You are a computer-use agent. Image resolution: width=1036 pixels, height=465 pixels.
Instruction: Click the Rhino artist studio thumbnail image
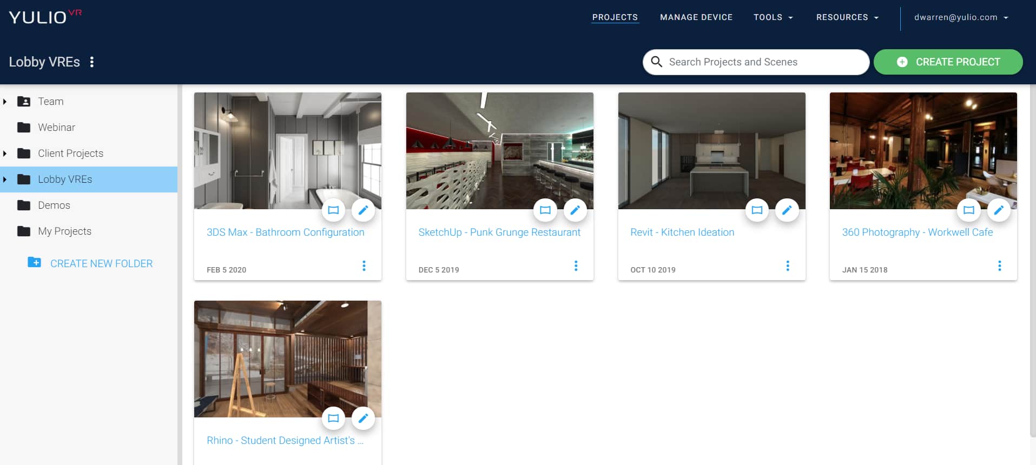click(x=288, y=359)
